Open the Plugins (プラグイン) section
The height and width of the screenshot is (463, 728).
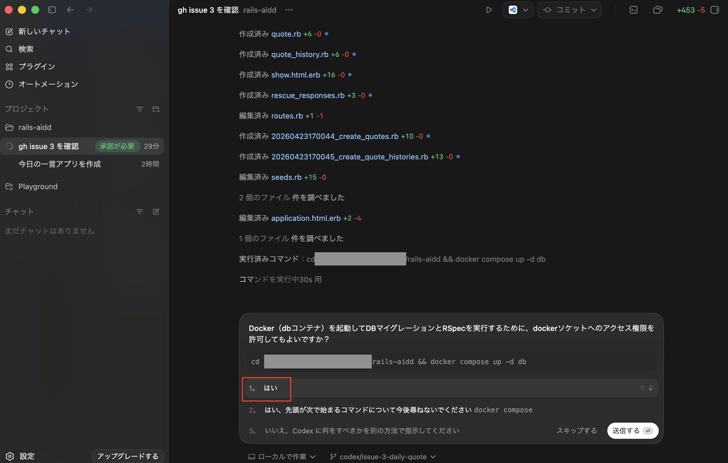[36, 66]
